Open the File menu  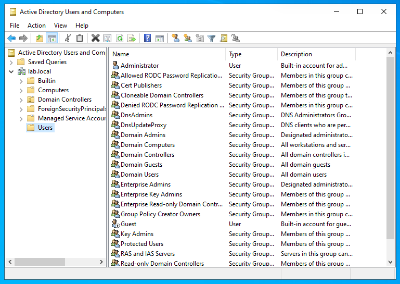(x=15, y=26)
